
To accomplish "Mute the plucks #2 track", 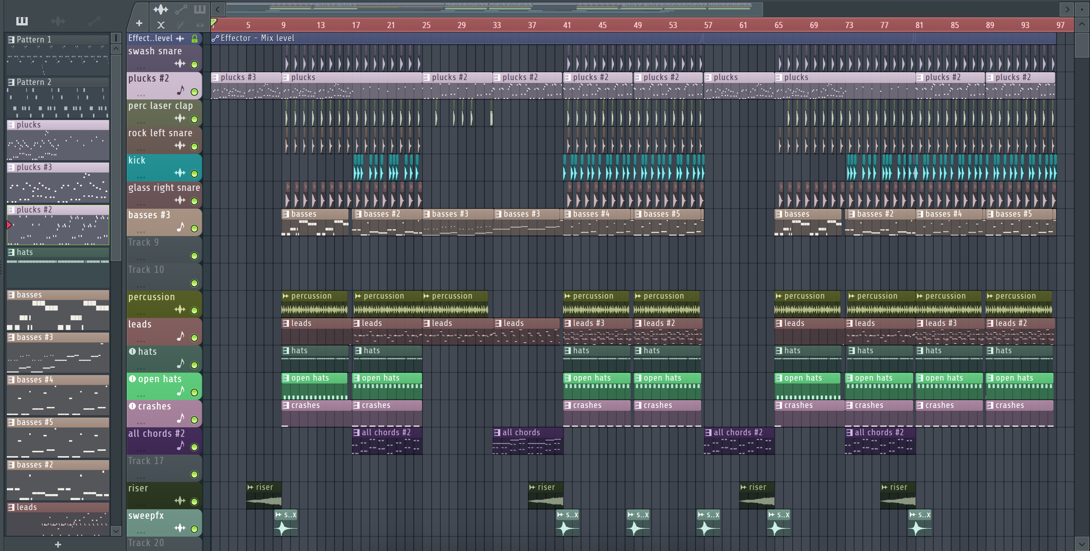I will (x=194, y=92).
